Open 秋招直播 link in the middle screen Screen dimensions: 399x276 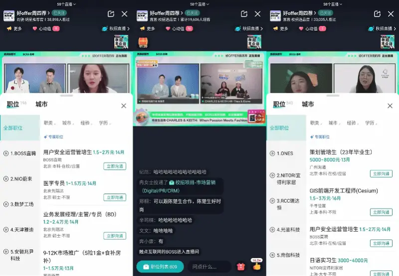(x=249, y=28)
